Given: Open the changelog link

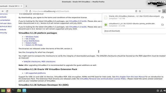Looking at the screenshot, I should pyautogui.click(x=30, y=52).
